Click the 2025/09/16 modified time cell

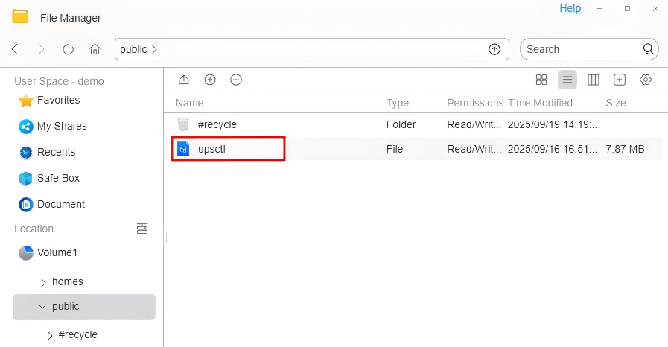pos(554,149)
